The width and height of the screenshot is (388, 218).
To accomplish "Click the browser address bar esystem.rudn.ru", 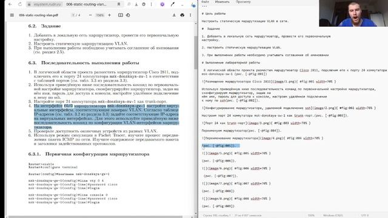I will click(x=47, y=4).
